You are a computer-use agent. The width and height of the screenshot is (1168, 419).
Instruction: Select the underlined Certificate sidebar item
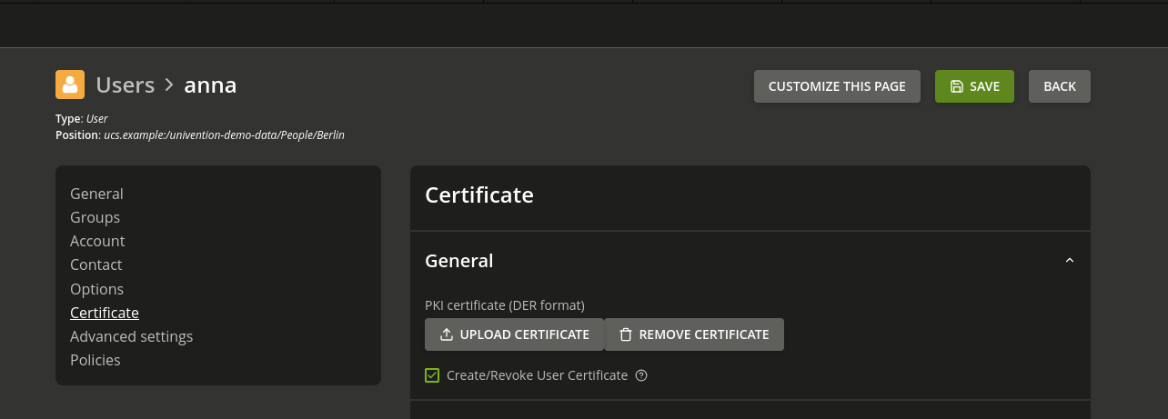[105, 313]
